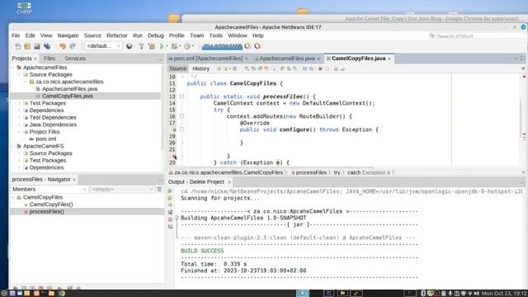
Task: Open the project configuration dropdown <default...>
Action: (x=103, y=46)
